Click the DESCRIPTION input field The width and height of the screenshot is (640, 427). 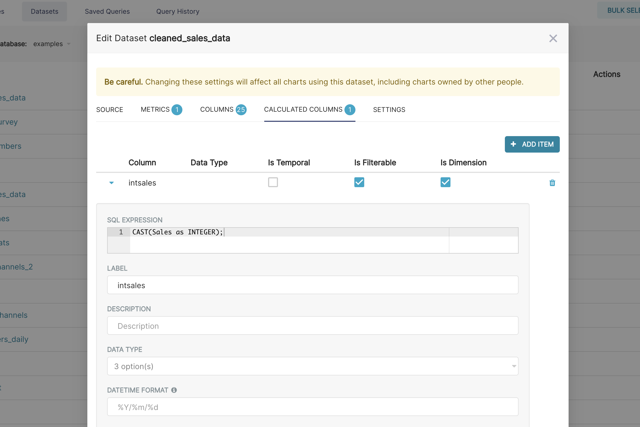pyautogui.click(x=312, y=326)
